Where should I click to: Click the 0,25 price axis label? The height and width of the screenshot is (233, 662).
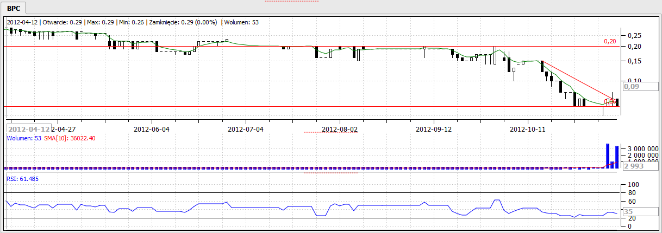click(634, 35)
